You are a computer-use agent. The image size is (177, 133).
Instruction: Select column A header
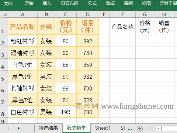click(22, 14)
